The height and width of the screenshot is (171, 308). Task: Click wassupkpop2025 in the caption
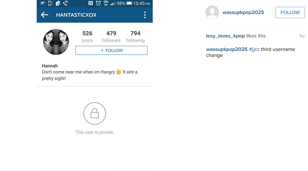[227, 49]
